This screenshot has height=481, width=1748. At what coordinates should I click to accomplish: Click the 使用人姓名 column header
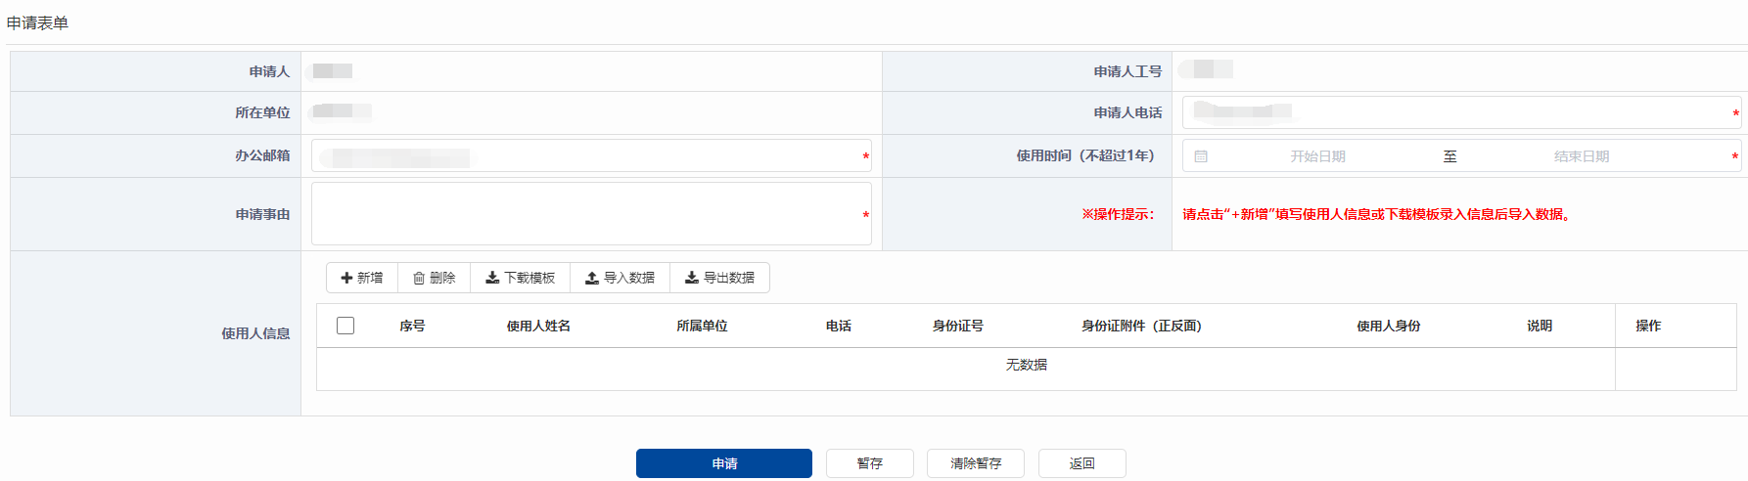click(x=538, y=327)
